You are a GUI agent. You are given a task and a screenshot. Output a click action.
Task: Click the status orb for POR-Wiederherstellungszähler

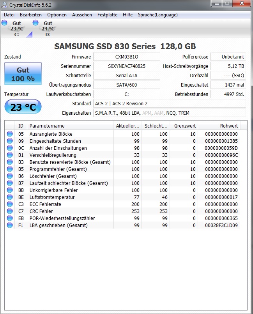click(10, 218)
